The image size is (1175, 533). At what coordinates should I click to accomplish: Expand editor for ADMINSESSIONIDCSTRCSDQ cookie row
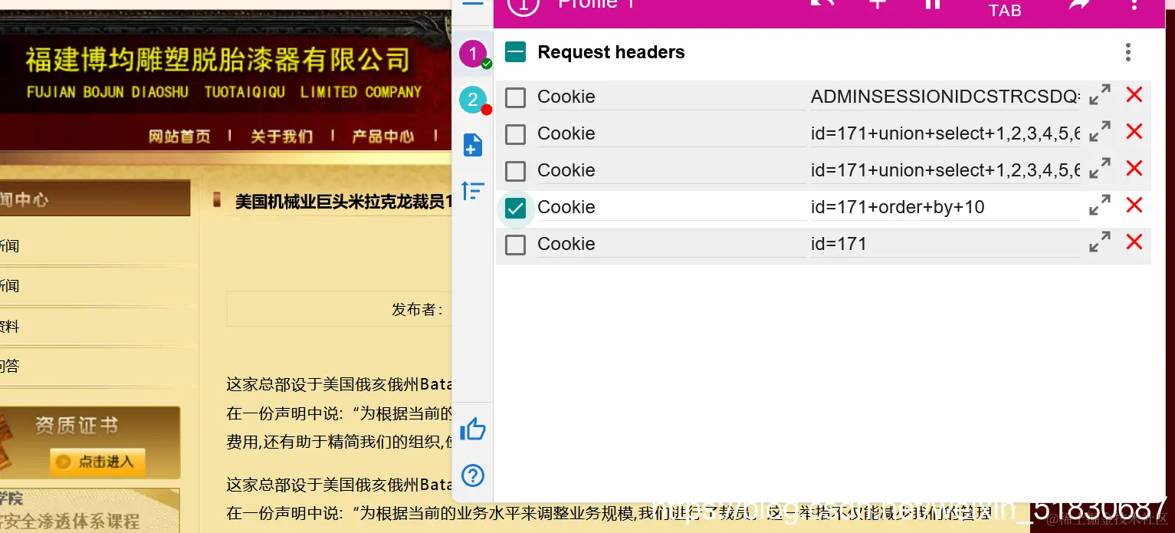point(1100,95)
